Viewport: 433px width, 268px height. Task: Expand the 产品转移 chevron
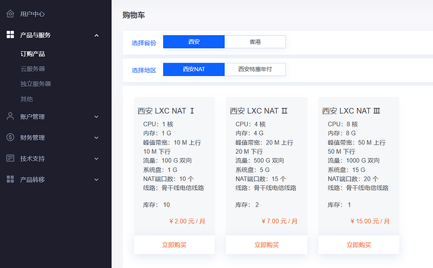[97, 180]
